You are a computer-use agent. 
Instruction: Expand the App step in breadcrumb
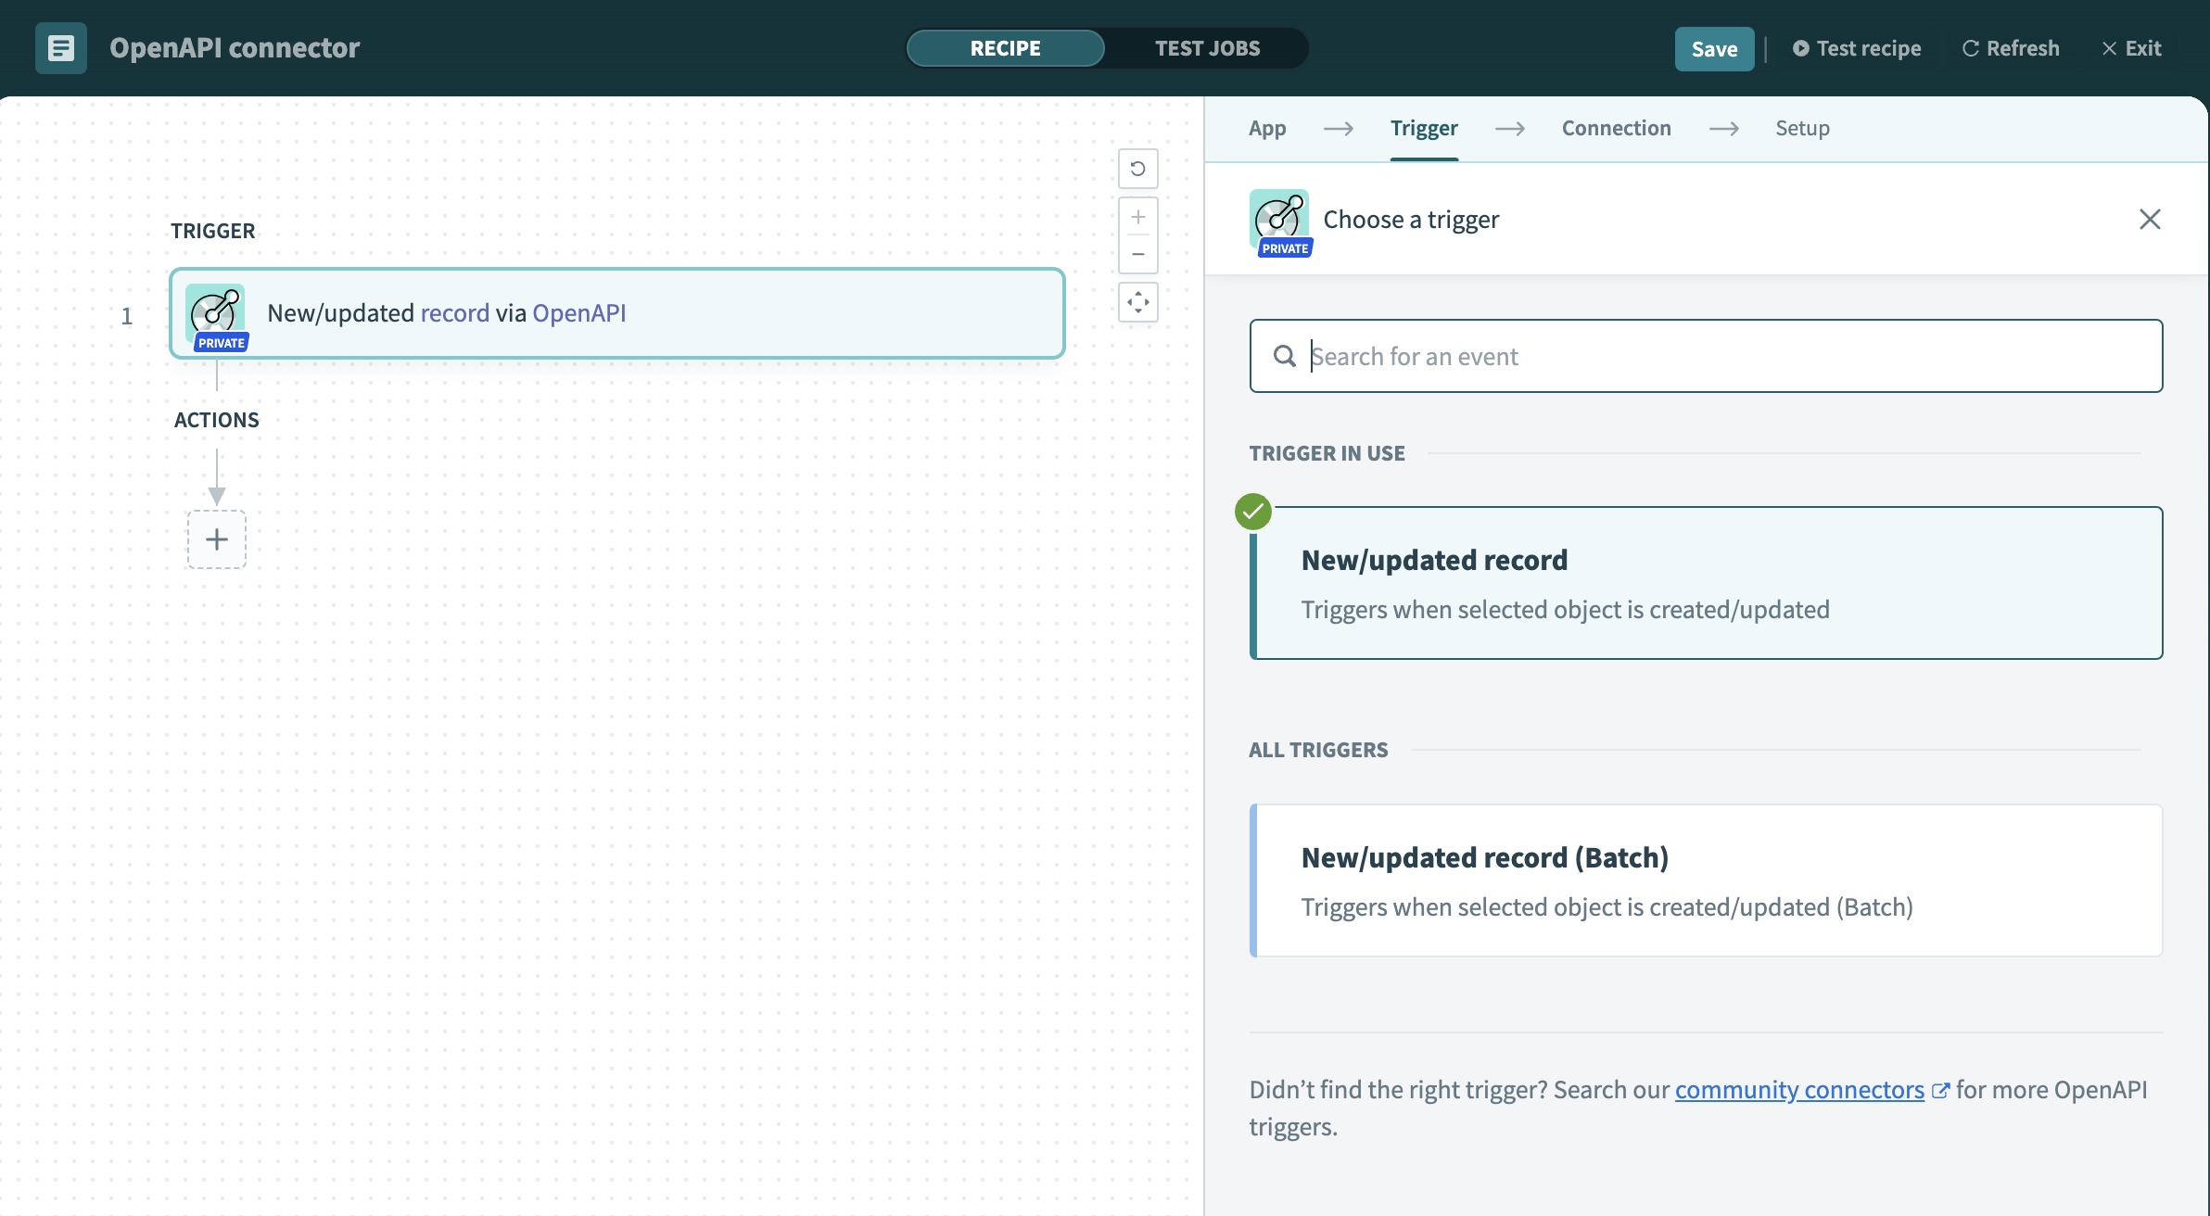click(1268, 127)
